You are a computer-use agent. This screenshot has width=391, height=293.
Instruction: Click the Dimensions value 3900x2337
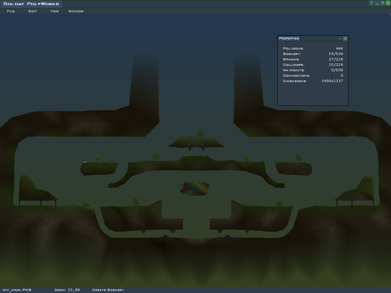332,81
